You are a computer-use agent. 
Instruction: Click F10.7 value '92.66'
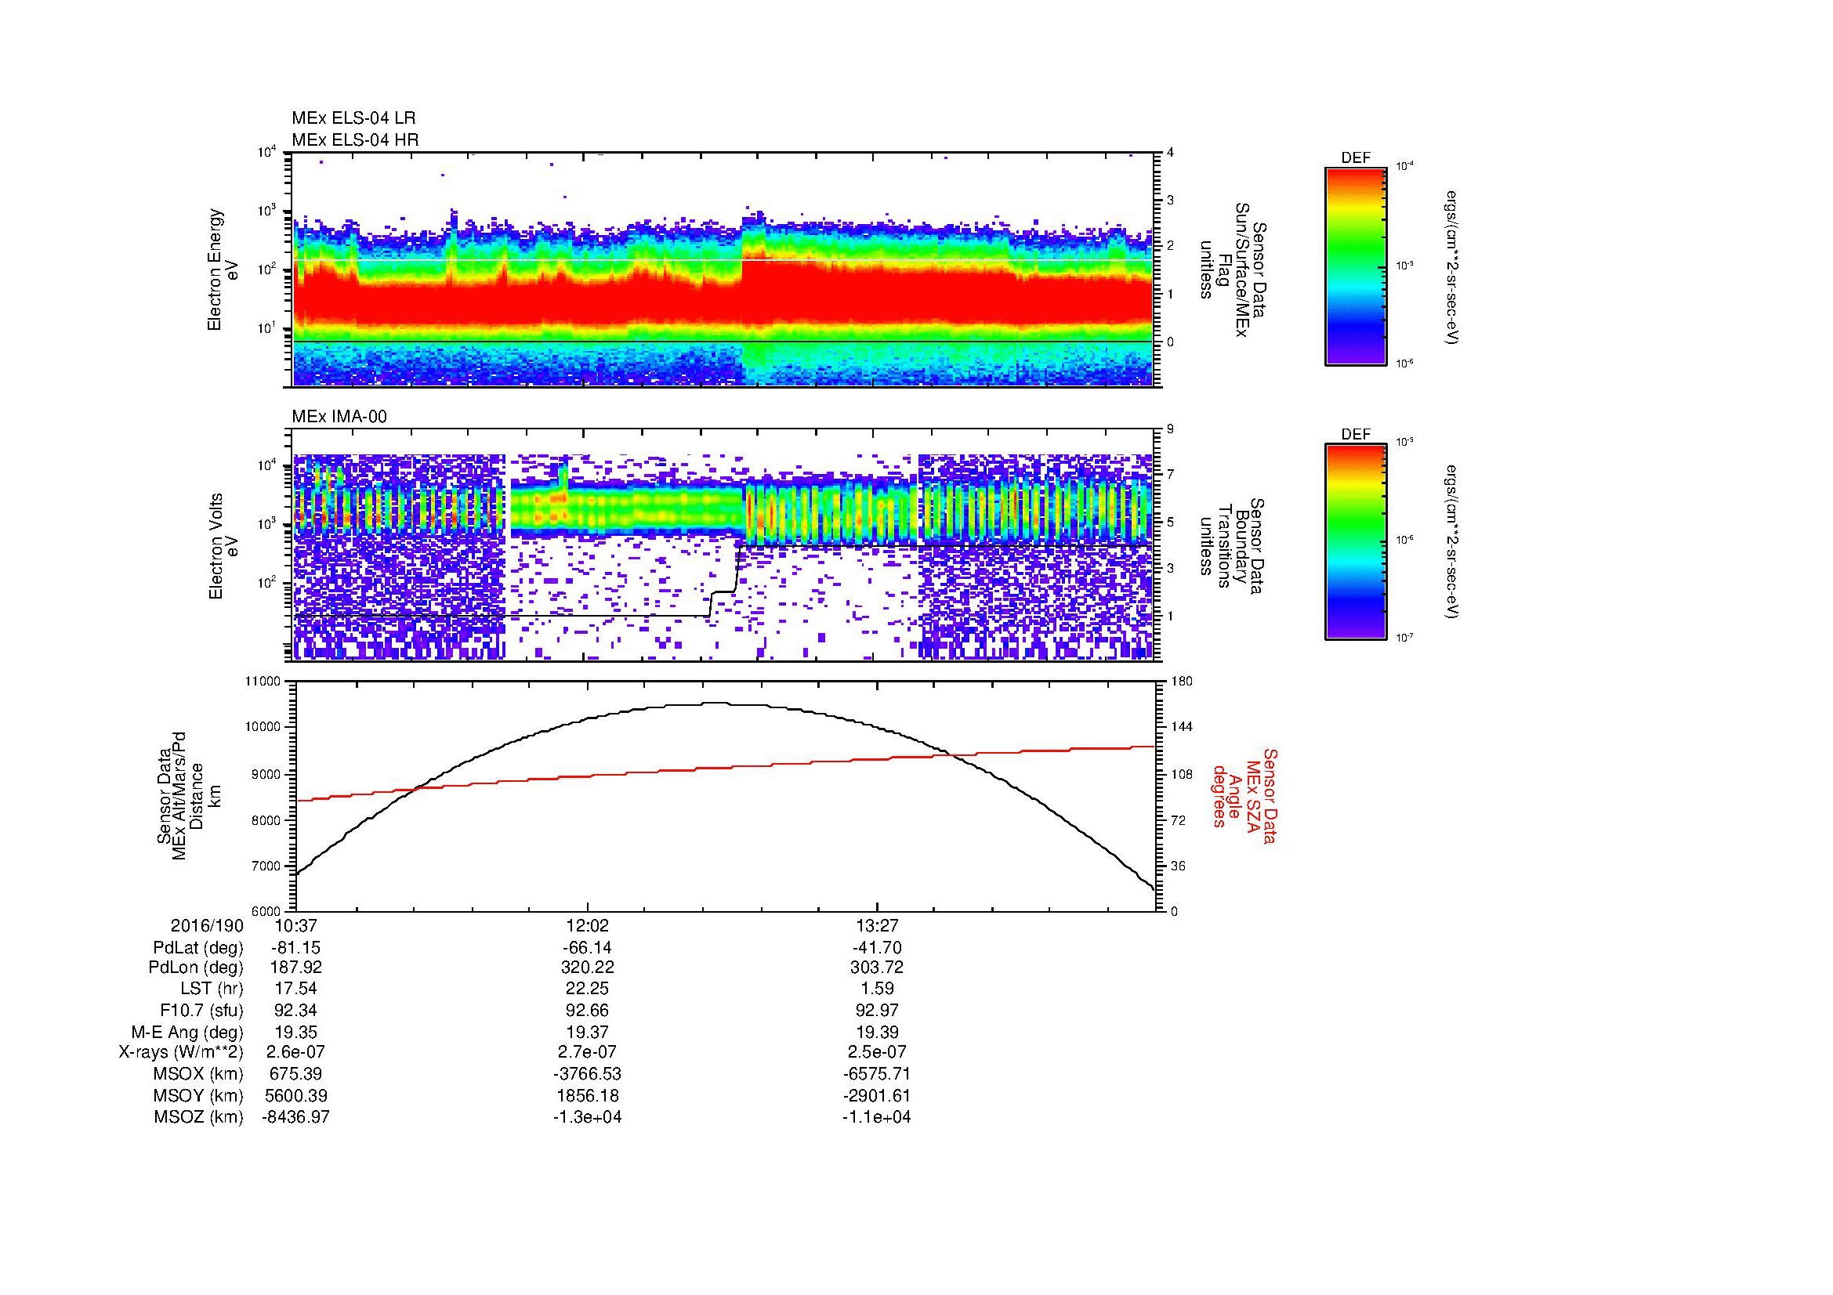(x=587, y=1010)
